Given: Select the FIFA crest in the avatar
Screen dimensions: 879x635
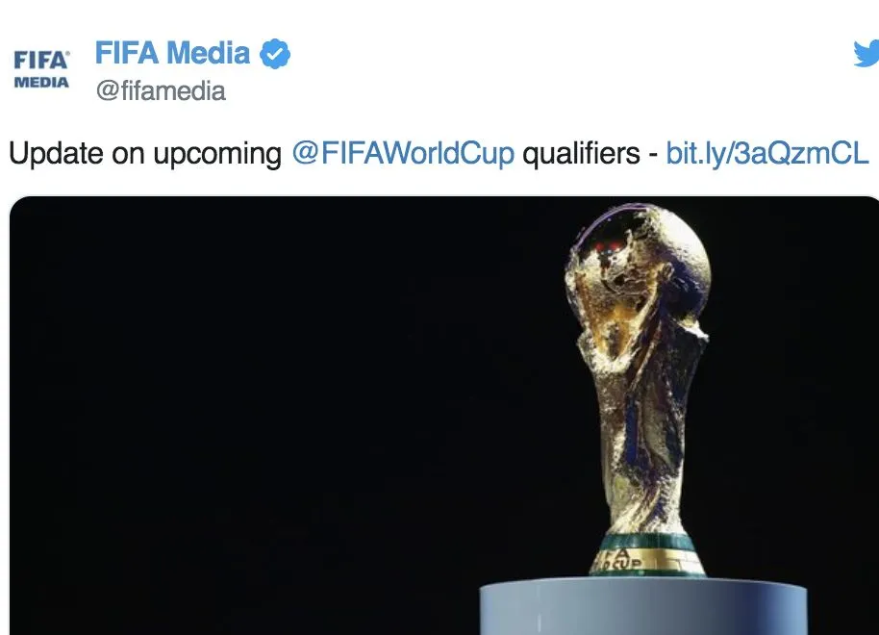Looking at the screenshot, I should pyautogui.click(x=42, y=58).
